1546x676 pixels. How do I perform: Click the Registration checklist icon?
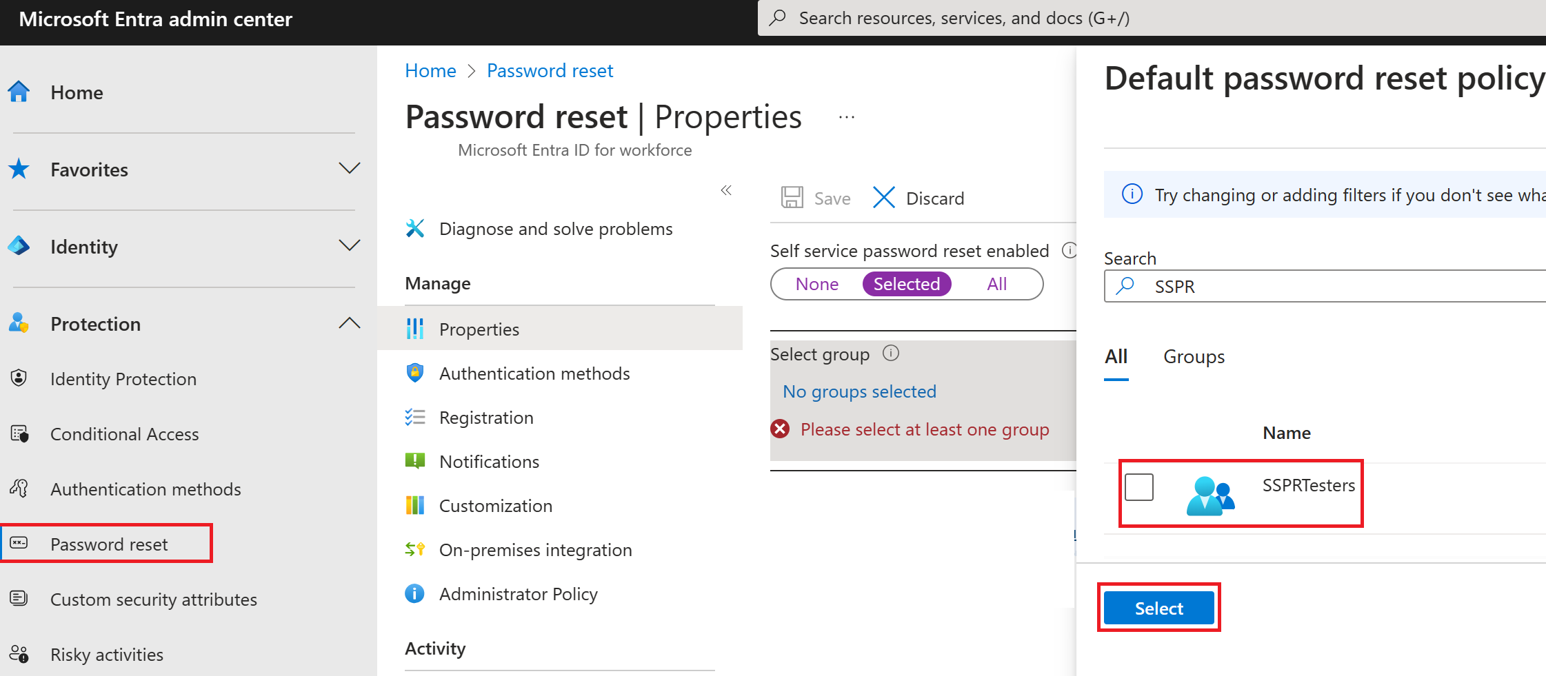click(415, 417)
